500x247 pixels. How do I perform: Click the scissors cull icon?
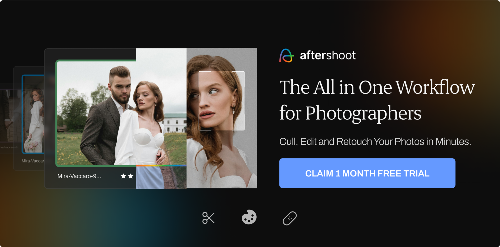pyautogui.click(x=208, y=218)
